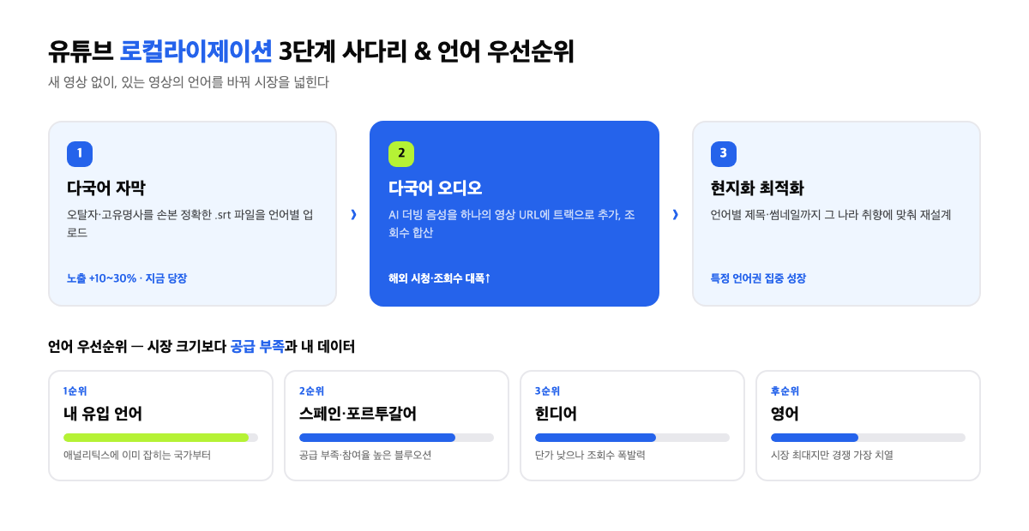Viewport: 1029px width, 531px height.
Task: Click the 후순위 rank label
Action: pos(785,391)
